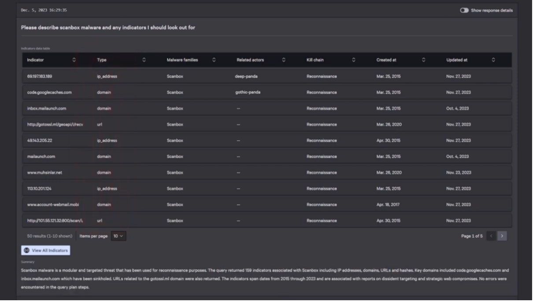Sort by Updated at column arrows
533x302 pixels.
493,60
